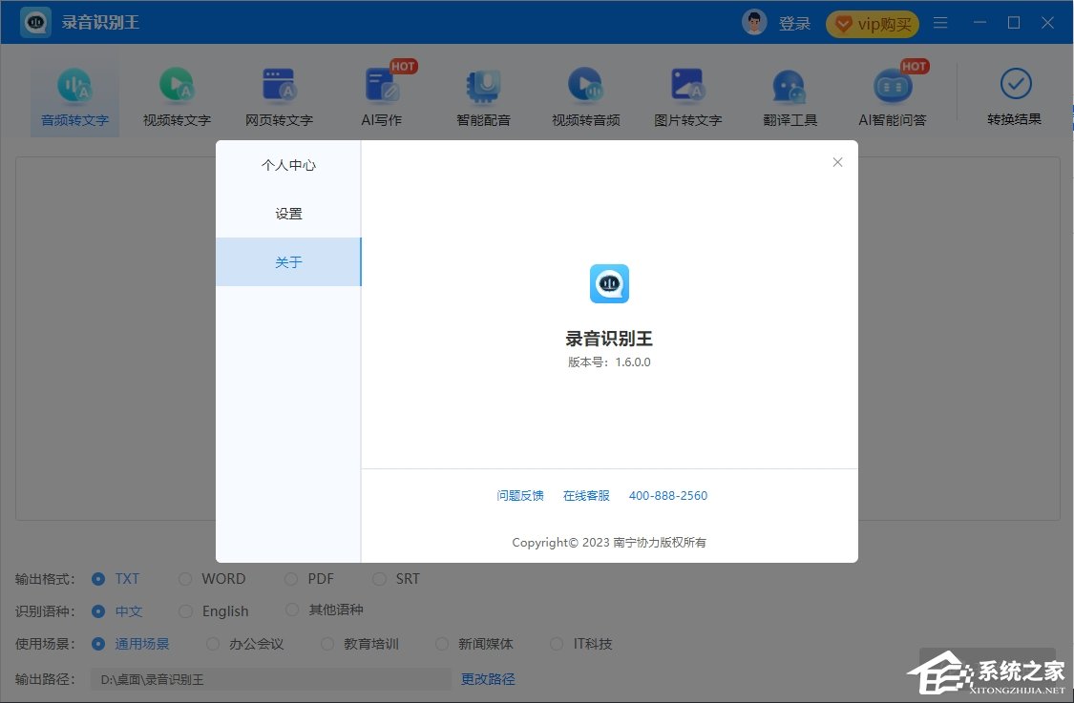Open the hamburger menu in title bar
The image size is (1074, 703).
[940, 23]
